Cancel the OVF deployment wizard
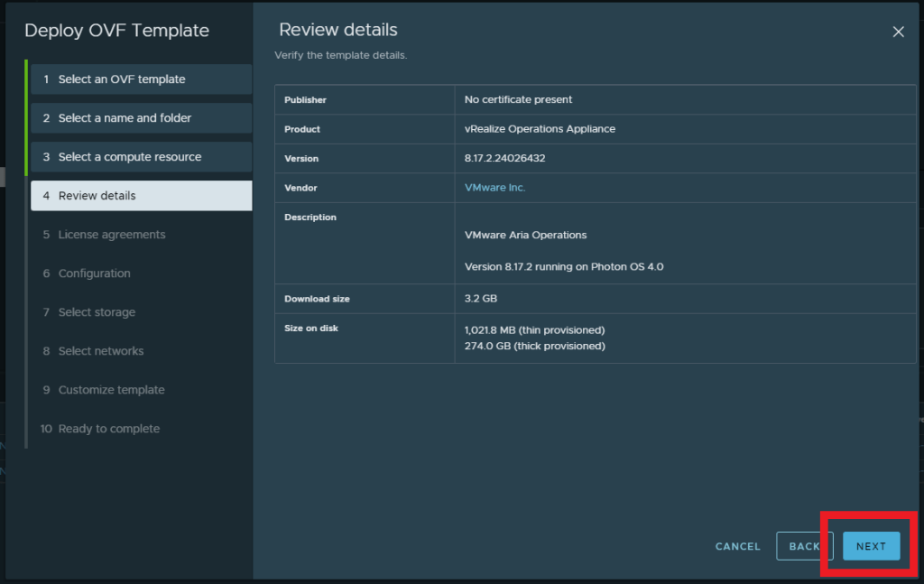924x584 pixels. click(737, 546)
